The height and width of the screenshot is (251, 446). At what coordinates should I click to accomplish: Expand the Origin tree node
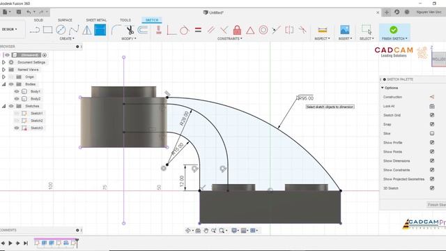[3, 77]
